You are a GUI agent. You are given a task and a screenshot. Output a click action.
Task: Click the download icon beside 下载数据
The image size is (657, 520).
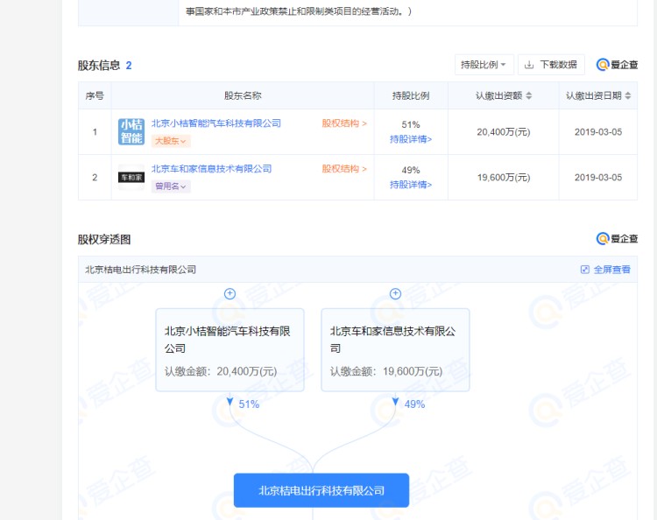point(529,65)
